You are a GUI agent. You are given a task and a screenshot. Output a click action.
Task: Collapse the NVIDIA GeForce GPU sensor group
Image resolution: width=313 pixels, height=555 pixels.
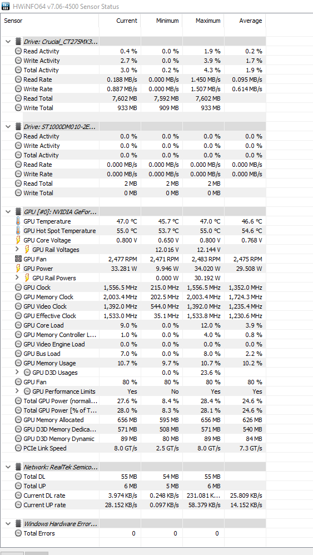coord(8,212)
